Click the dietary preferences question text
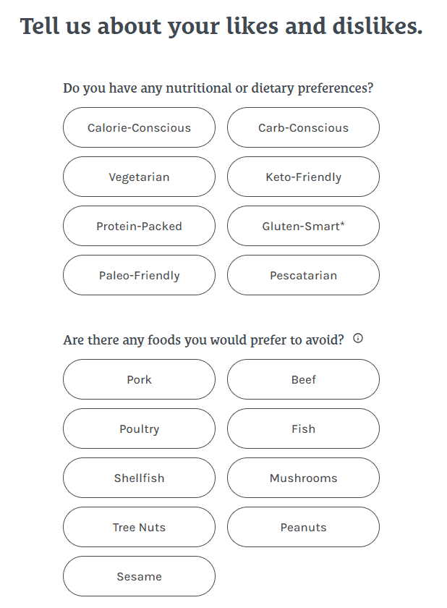This screenshot has width=447, height=608. [218, 89]
